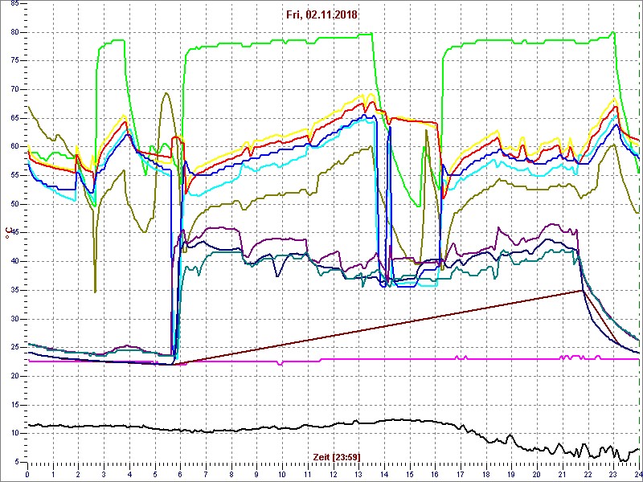Click the "Zeit [23:59]" time axis label

pos(335,456)
